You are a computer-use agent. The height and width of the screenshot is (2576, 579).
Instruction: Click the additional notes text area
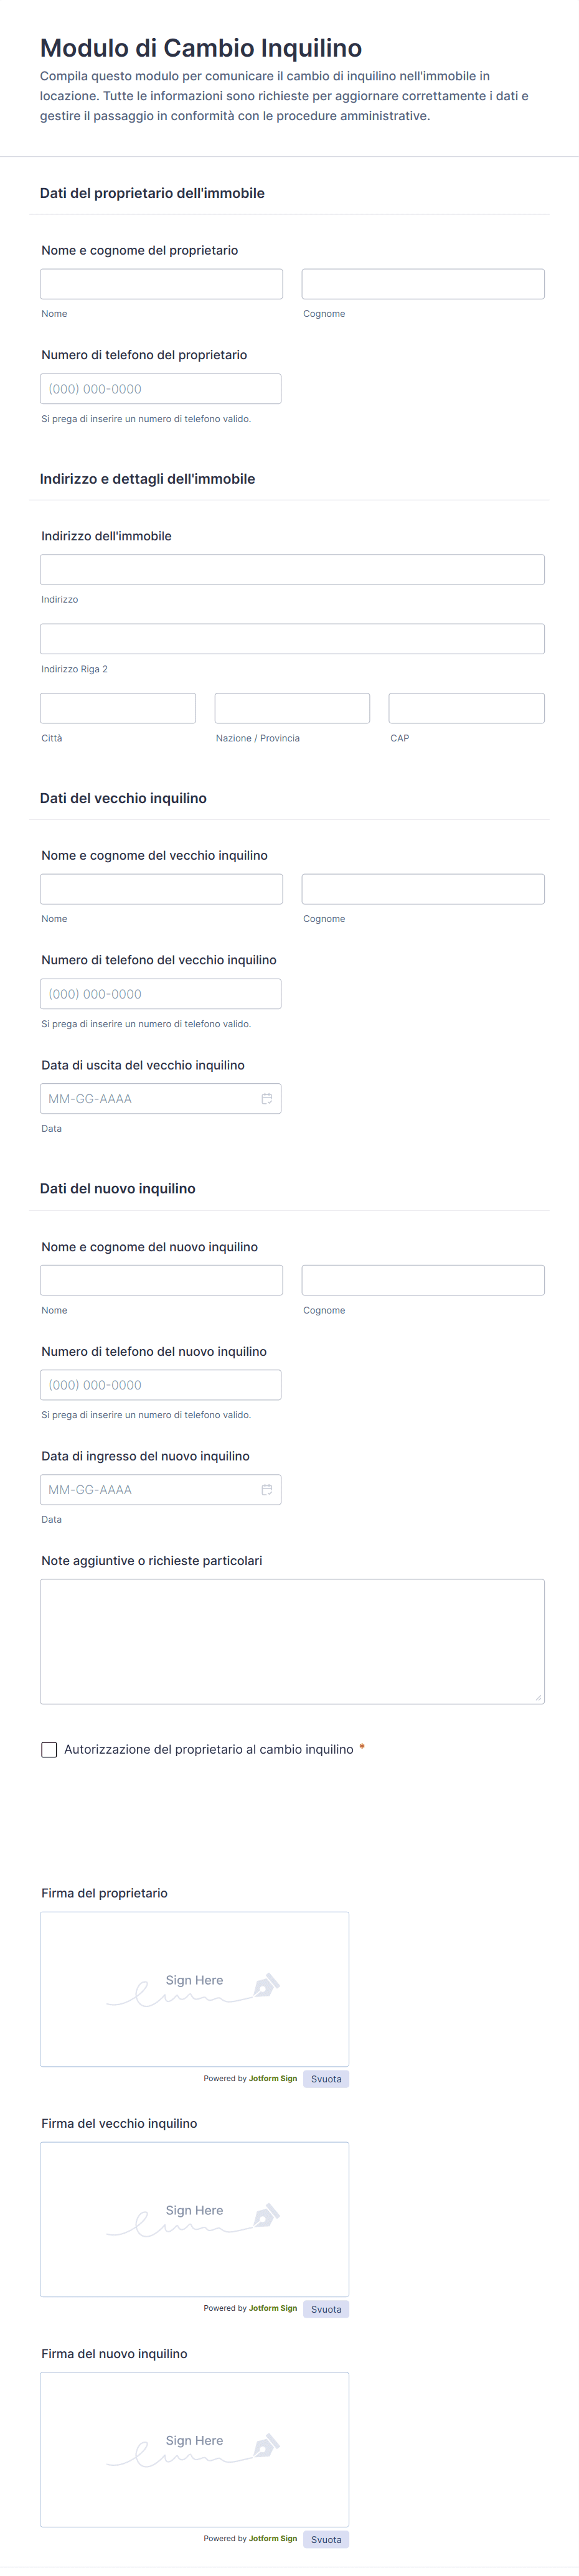tap(292, 1641)
